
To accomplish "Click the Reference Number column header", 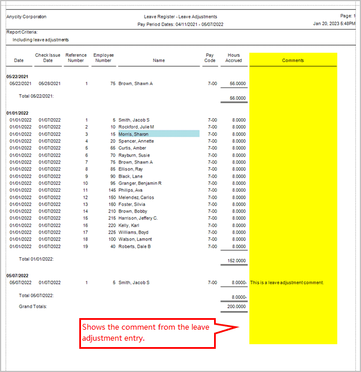I will click(76, 58).
